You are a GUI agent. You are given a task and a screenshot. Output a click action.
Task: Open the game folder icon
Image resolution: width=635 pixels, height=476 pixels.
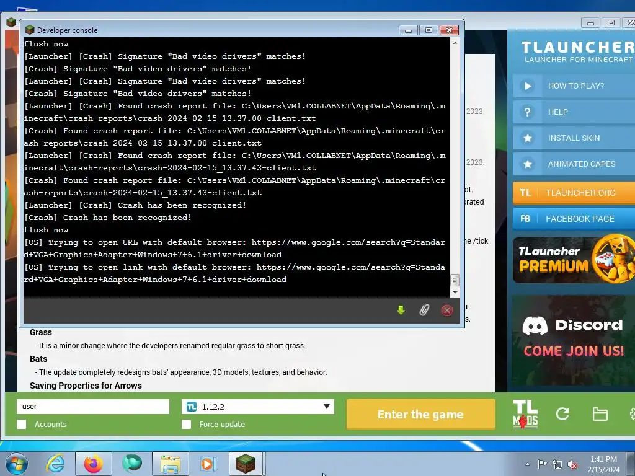(600, 414)
